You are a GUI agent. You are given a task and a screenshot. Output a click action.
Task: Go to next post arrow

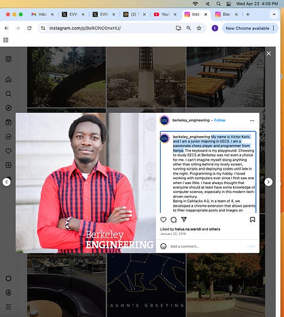coord(268,182)
